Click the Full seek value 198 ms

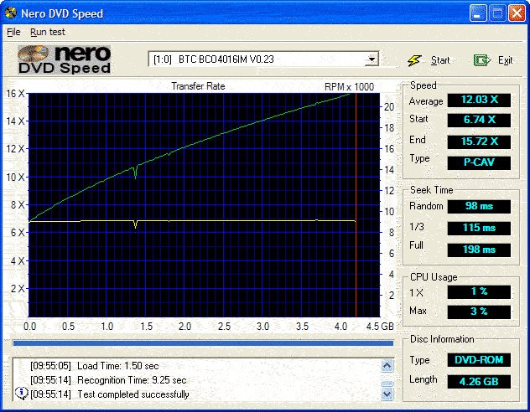(479, 250)
